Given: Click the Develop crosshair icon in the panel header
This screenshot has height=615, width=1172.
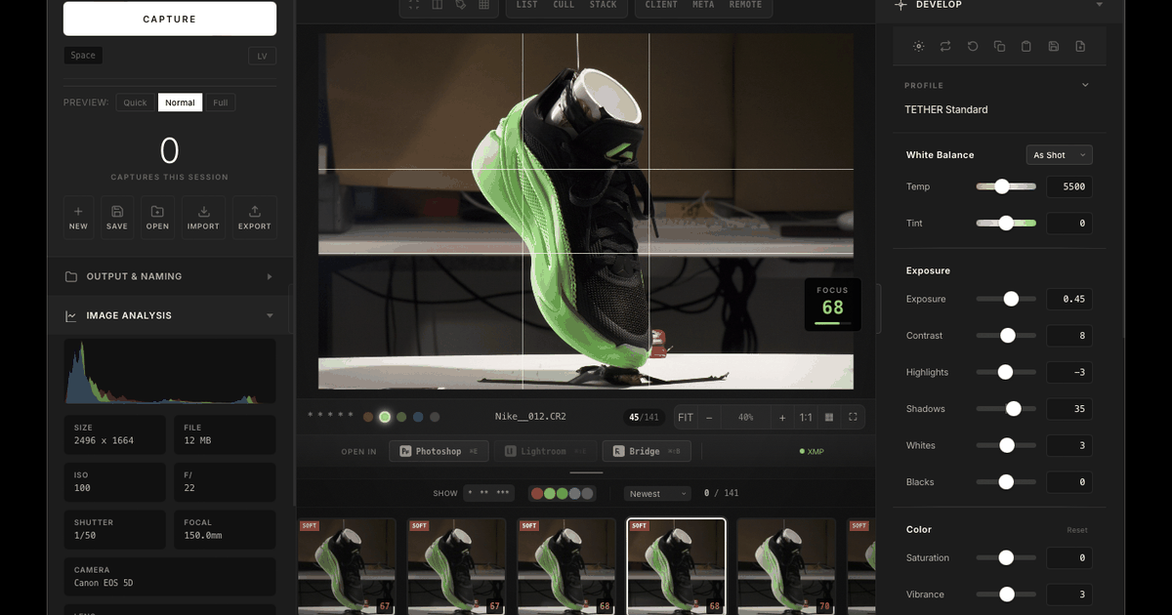Looking at the screenshot, I should 900,5.
